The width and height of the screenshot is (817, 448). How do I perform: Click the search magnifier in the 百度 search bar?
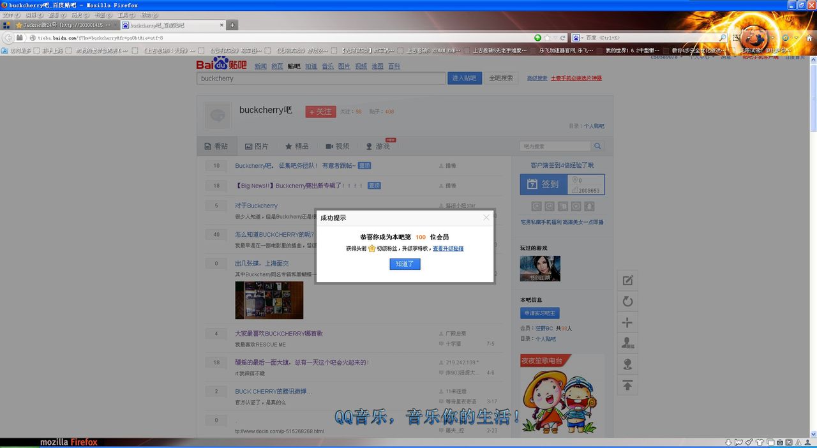pyautogui.click(x=723, y=38)
